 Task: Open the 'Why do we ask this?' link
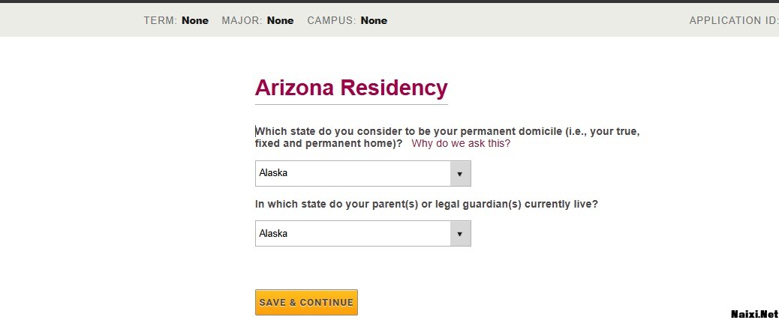click(461, 143)
